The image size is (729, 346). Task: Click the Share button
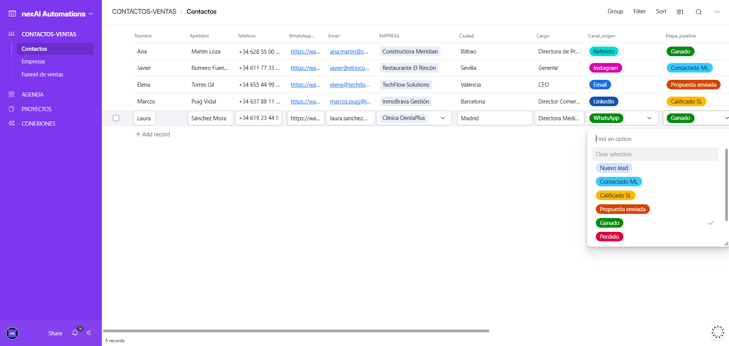(x=55, y=333)
